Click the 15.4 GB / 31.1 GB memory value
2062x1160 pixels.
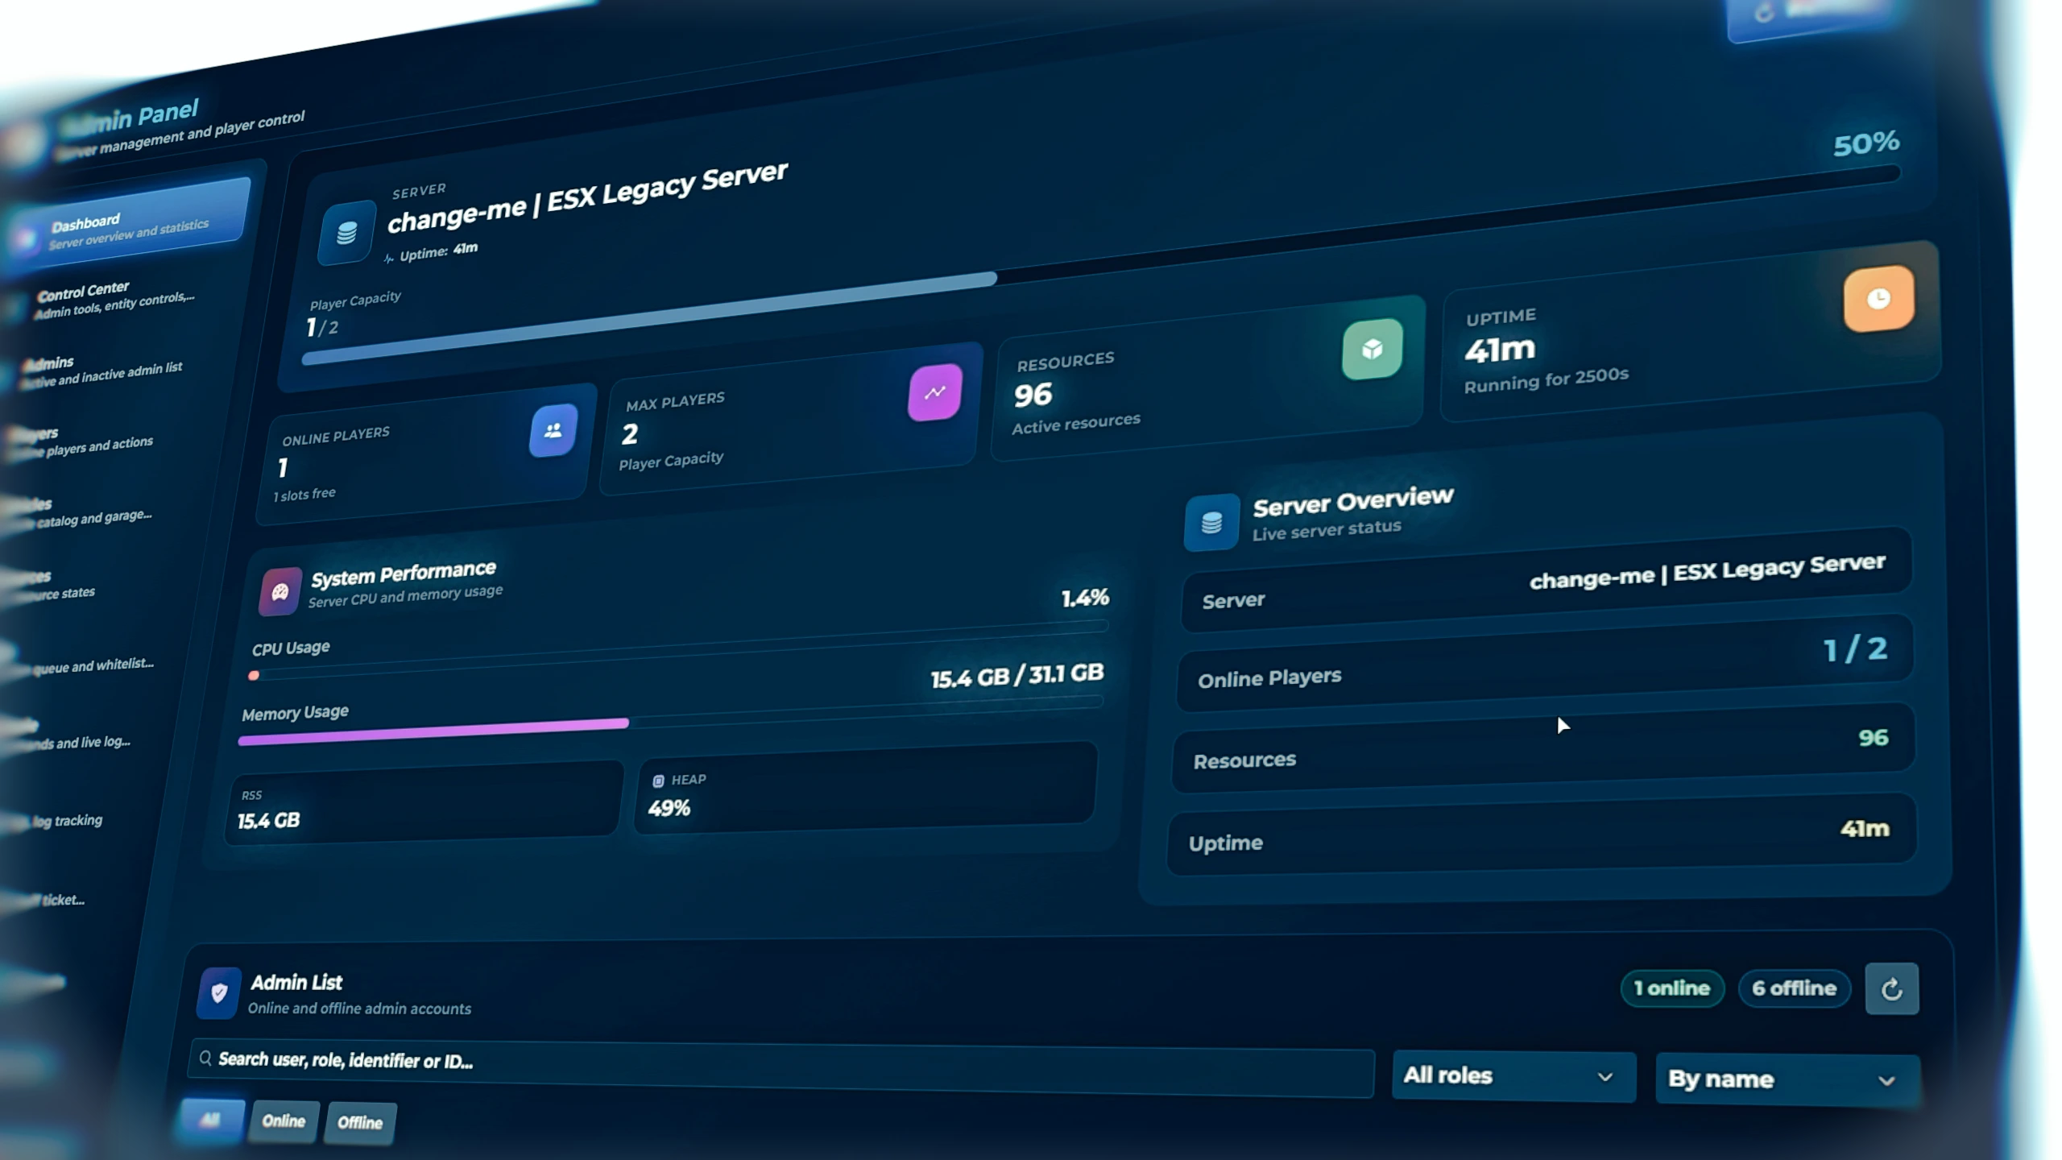tap(1017, 676)
